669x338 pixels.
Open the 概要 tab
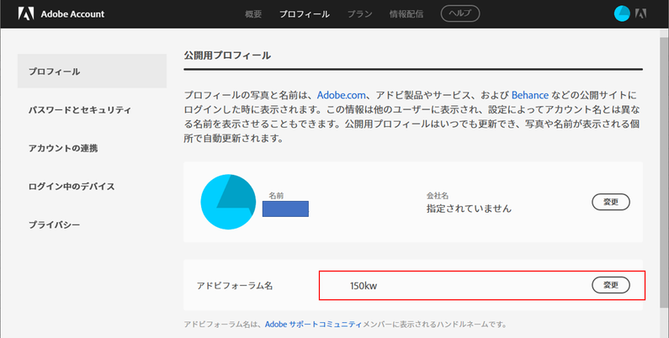click(253, 14)
